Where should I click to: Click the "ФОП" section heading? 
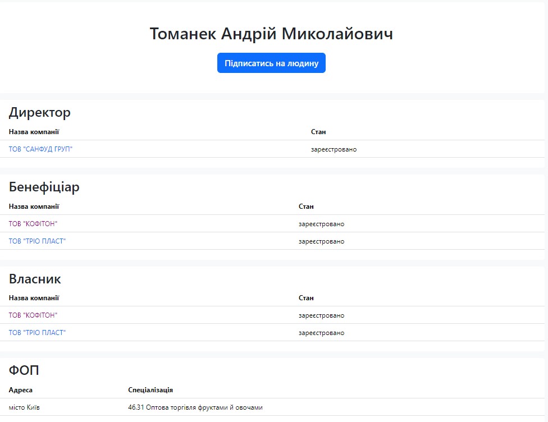(24, 370)
